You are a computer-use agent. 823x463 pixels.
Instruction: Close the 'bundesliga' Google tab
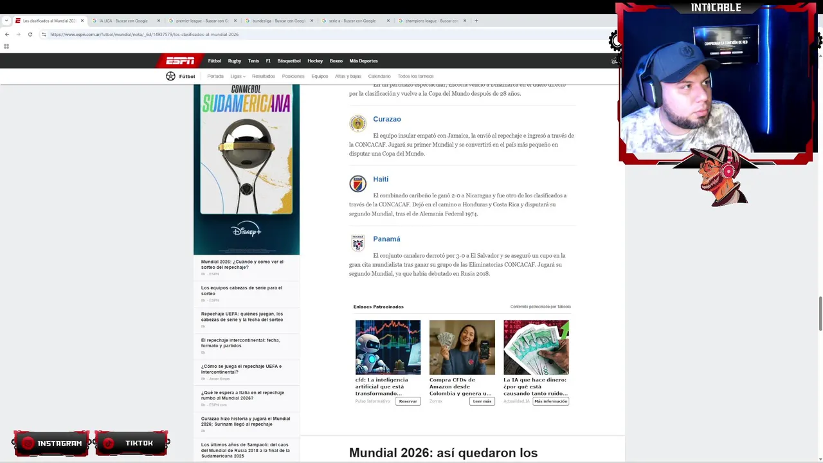tap(312, 21)
